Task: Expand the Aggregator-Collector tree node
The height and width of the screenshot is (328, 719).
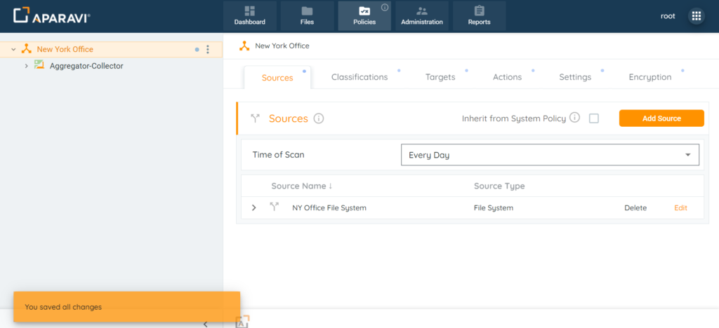Action: (x=27, y=66)
